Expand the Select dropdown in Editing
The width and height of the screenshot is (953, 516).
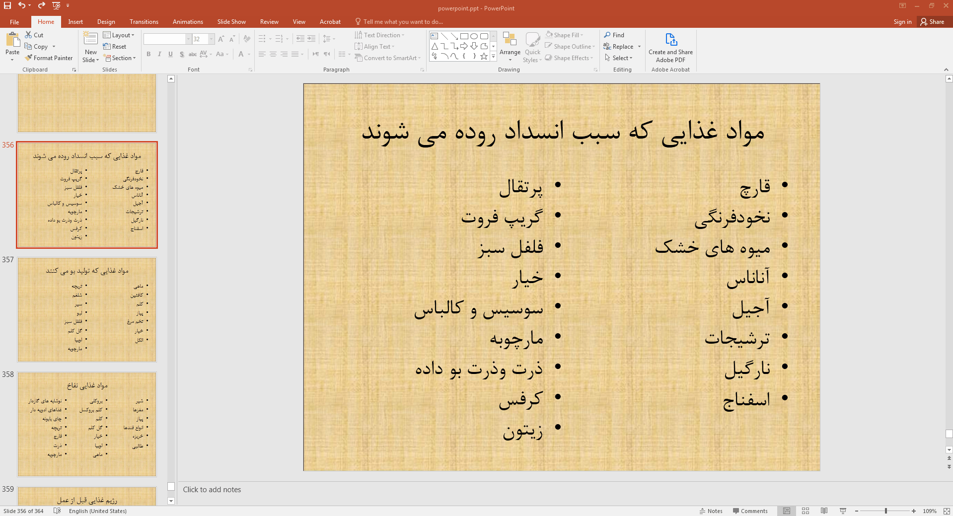[x=619, y=58]
